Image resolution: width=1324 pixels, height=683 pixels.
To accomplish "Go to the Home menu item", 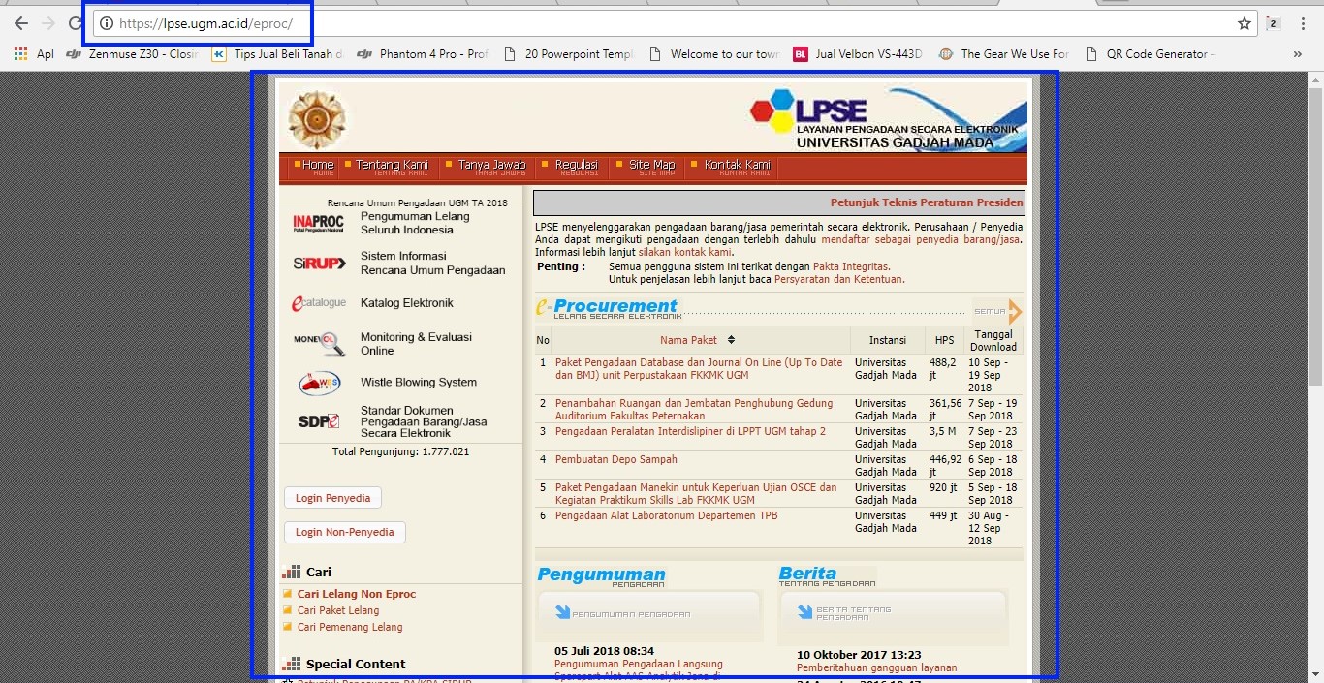I will 317,167.
